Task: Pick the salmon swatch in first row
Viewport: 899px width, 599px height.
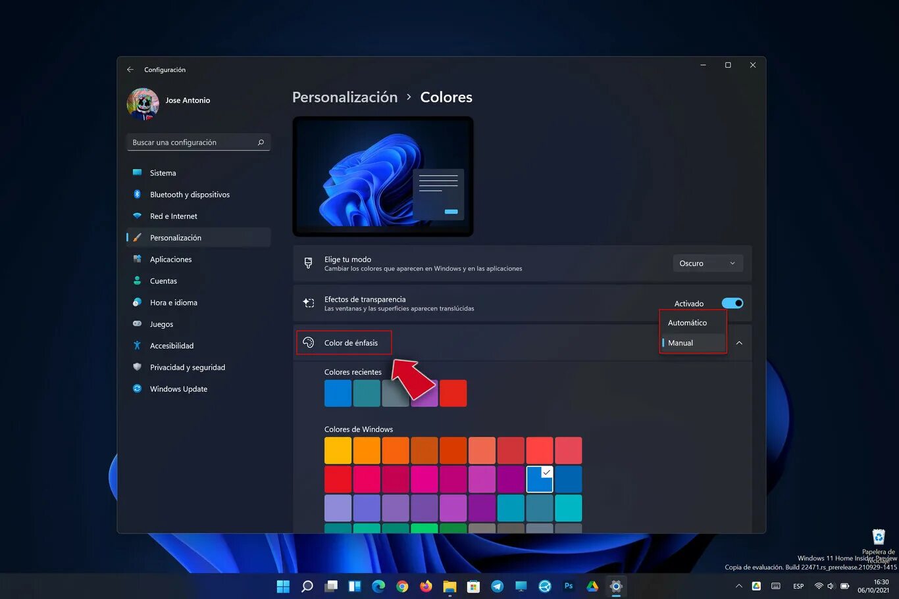Action: point(482,450)
